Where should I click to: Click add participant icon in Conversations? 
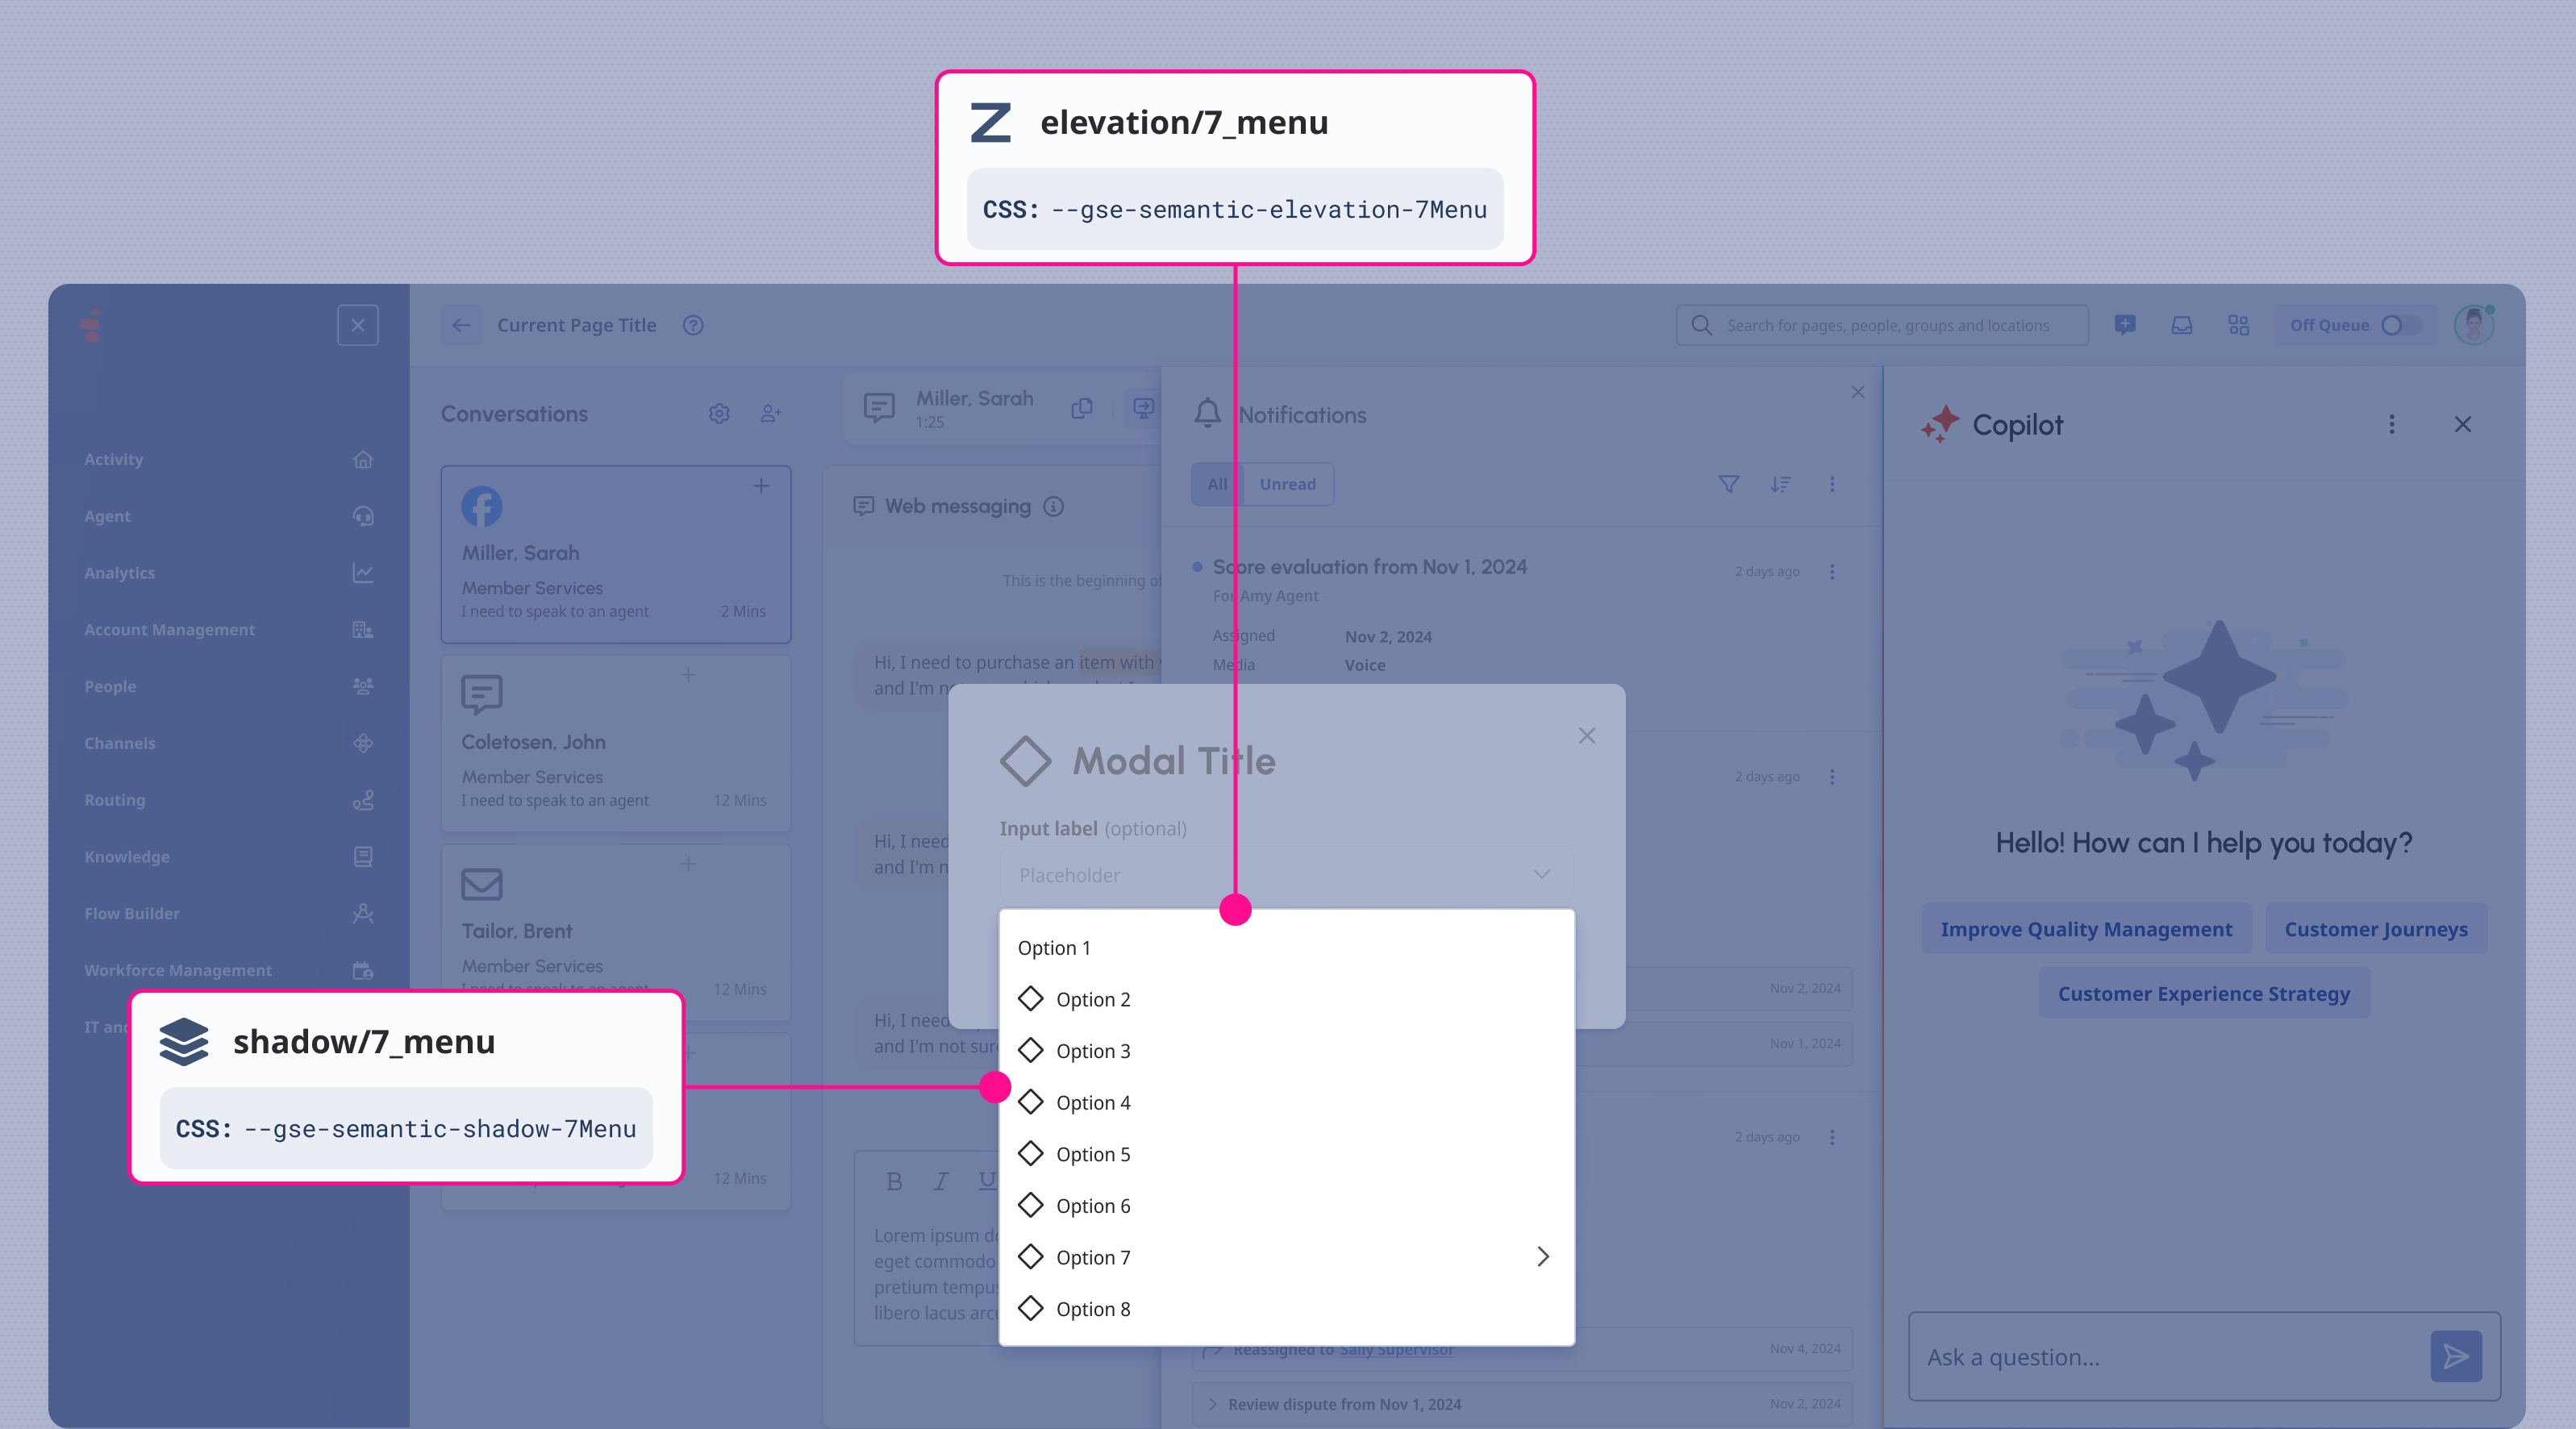pos(770,414)
